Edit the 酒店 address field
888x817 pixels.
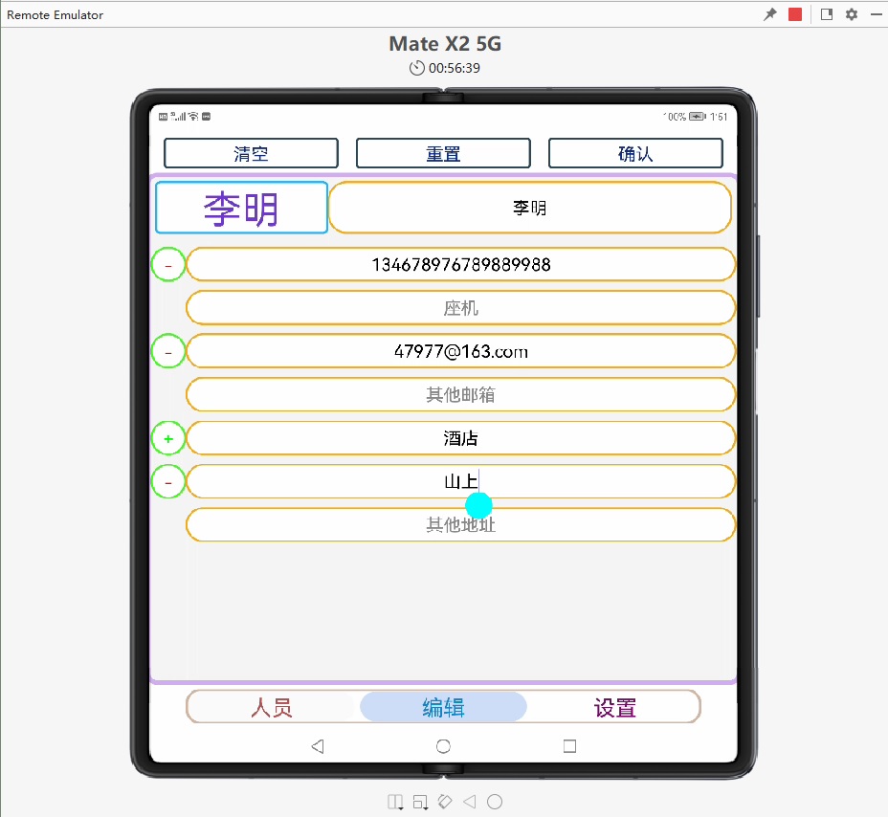coord(460,438)
